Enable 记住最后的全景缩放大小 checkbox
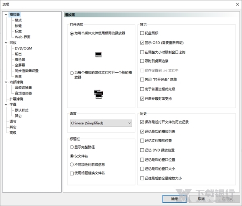Image resolution: width=242 pixels, height=206 pixels. (142, 179)
